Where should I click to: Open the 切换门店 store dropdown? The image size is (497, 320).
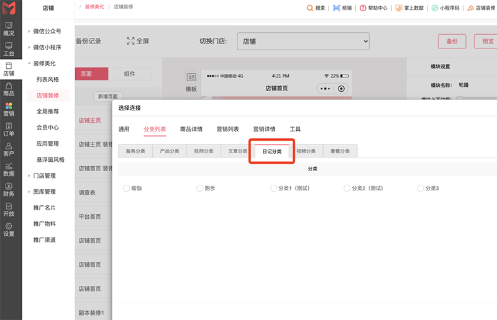(x=303, y=42)
